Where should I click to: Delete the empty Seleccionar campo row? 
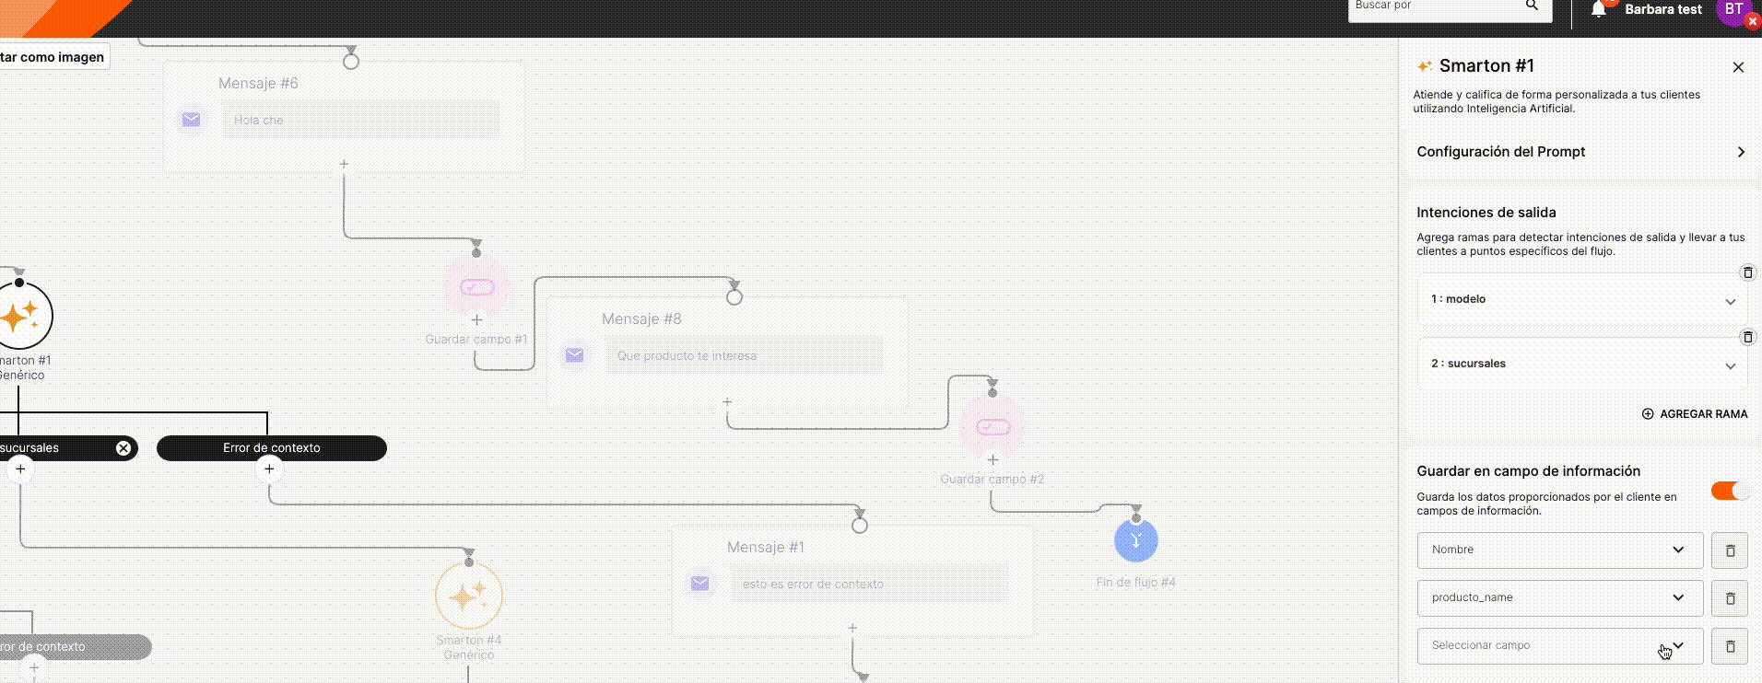tap(1729, 646)
